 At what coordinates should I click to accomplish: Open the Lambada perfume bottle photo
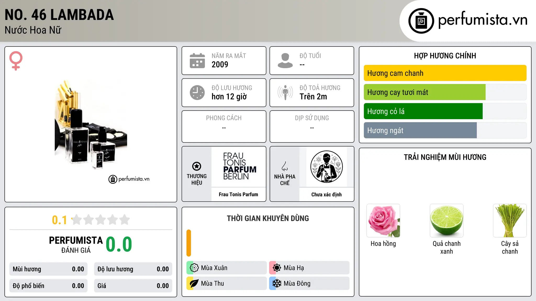point(91,124)
